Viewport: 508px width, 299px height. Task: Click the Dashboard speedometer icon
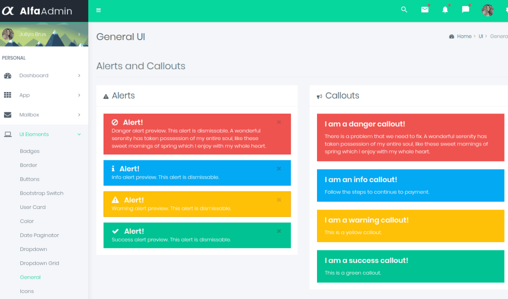8,76
